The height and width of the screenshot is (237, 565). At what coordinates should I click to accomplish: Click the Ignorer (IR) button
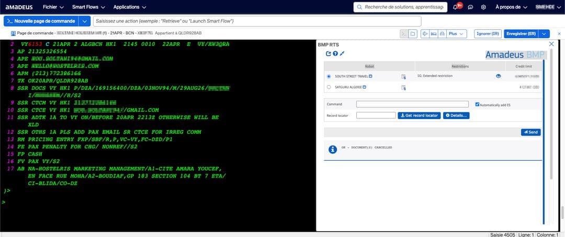tap(488, 33)
